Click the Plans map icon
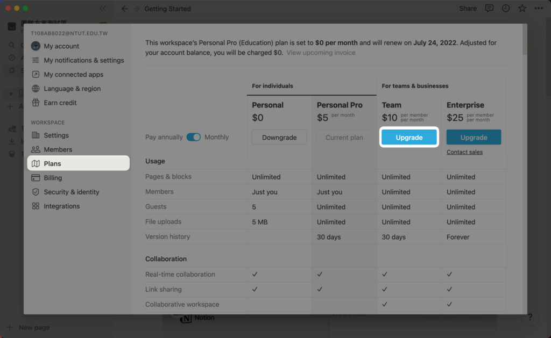551x338 pixels. [x=36, y=163]
